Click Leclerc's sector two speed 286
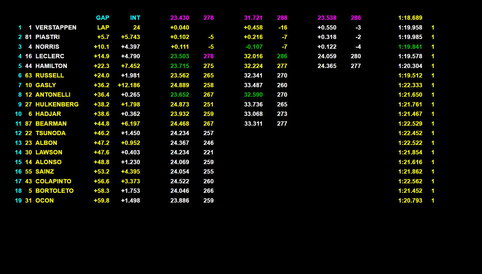This screenshot has width=482, height=274. point(282,56)
